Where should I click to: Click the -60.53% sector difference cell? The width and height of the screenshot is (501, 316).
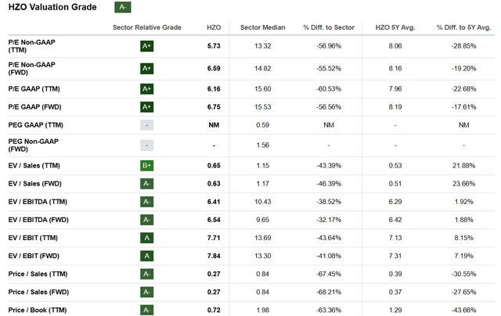[x=329, y=88]
